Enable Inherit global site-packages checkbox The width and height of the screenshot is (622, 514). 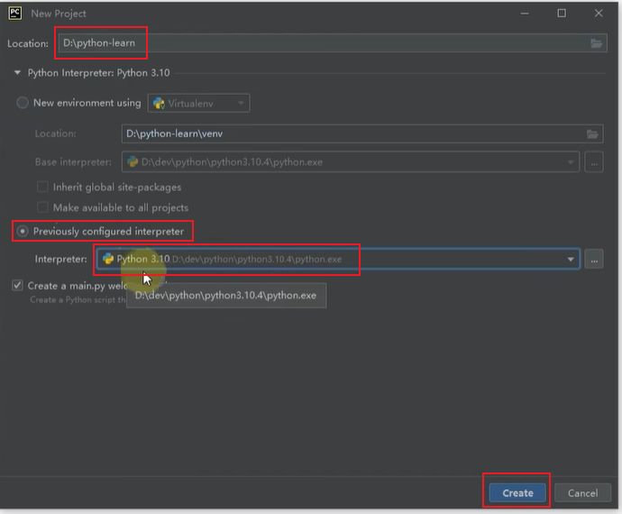(42, 187)
